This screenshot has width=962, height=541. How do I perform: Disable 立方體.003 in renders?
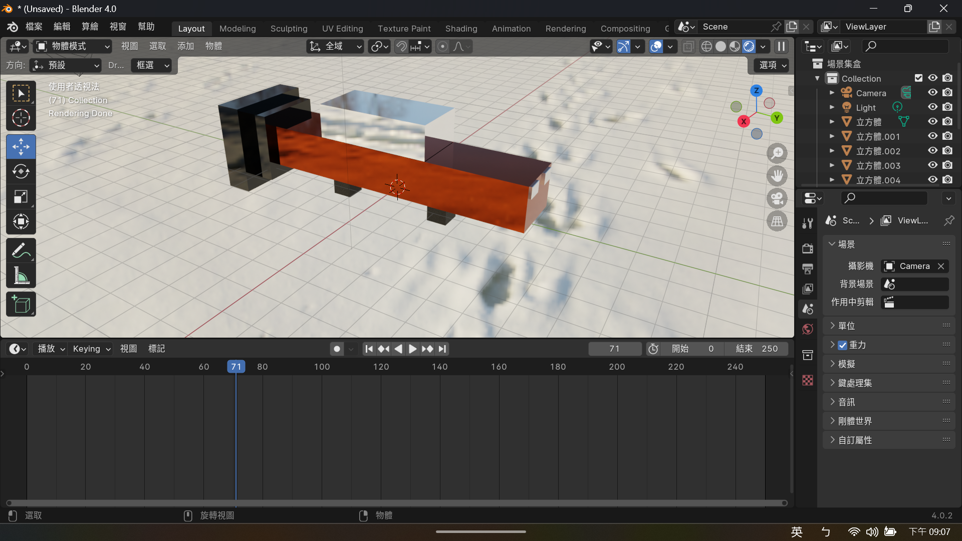pos(947,165)
